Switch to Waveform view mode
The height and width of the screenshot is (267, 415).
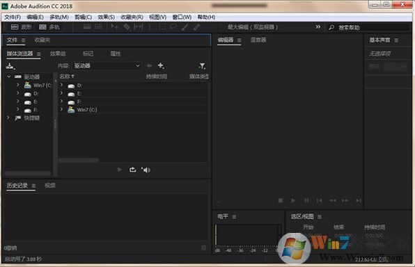click(21, 27)
